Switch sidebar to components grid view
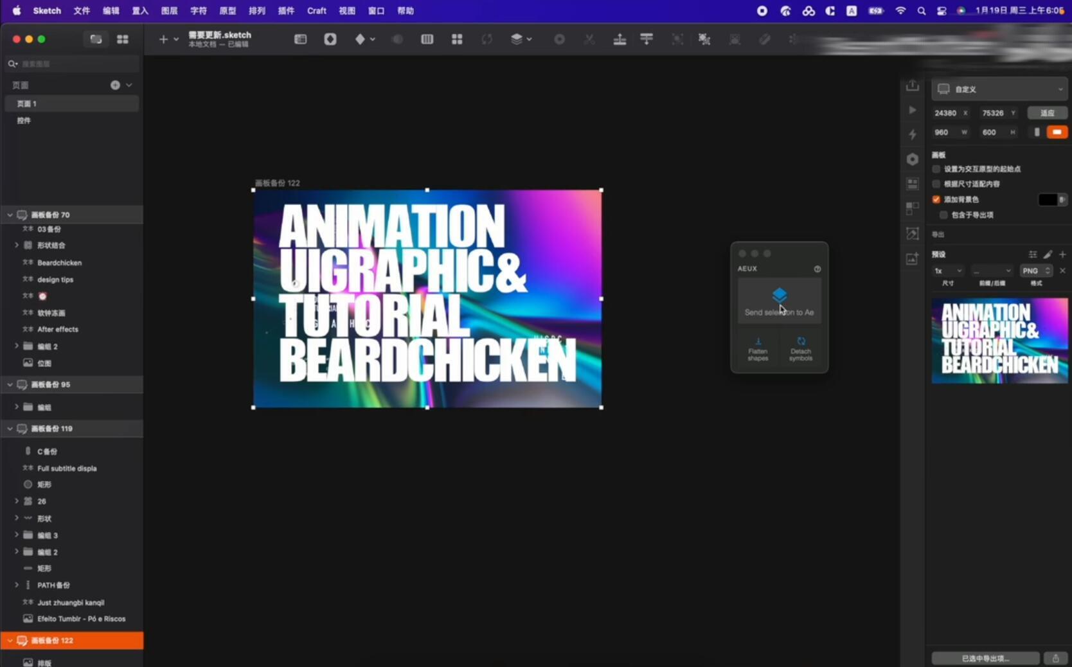The image size is (1072, 667). pos(122,39)
